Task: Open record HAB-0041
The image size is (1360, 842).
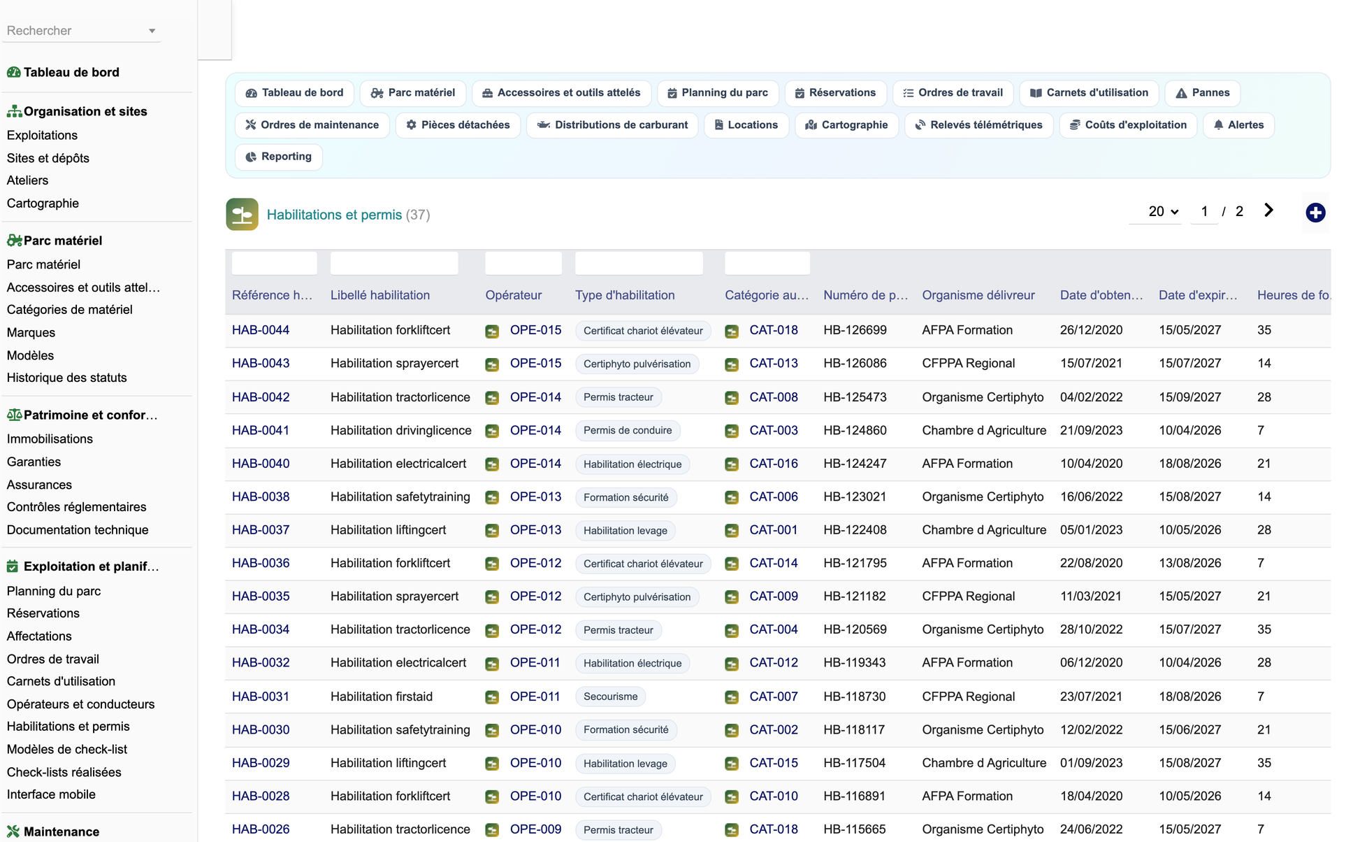Action: pos(261,430)
